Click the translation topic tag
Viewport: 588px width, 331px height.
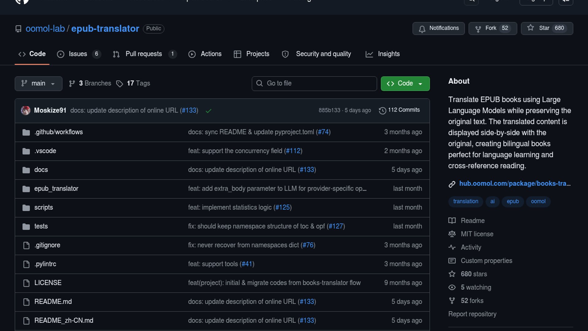click(x=466, y=201)
